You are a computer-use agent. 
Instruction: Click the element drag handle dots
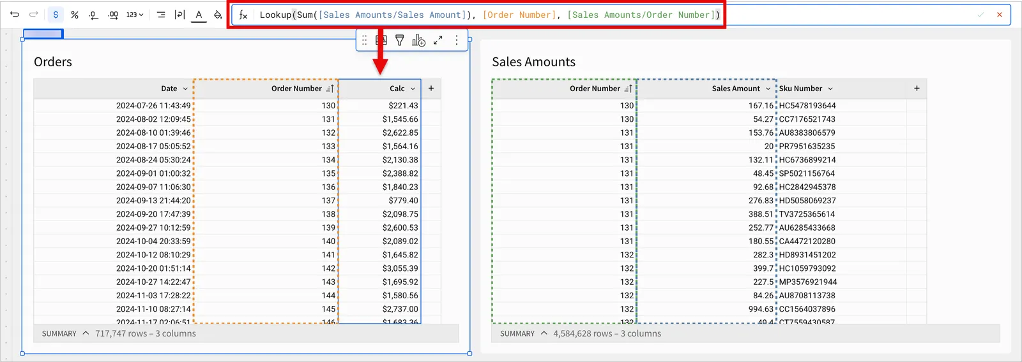click(x=364, y=40)
